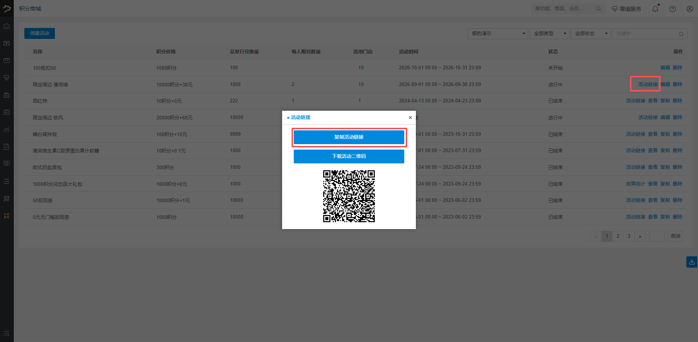
Task: Go to page 2 in pagination
Action: [618, 236]
